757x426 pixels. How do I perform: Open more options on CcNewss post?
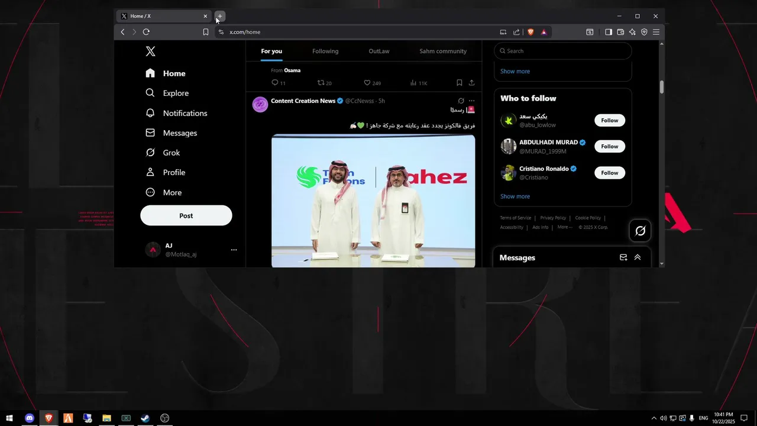tap(471, 101)
